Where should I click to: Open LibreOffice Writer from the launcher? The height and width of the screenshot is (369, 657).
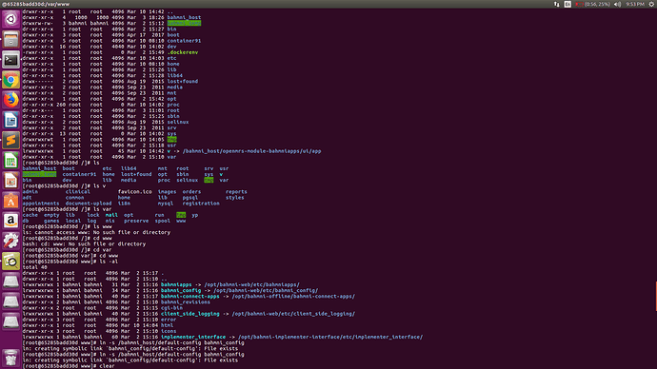(x=10, y=120)
